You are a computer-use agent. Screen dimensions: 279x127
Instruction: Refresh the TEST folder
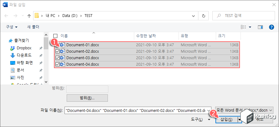(204, 16)
